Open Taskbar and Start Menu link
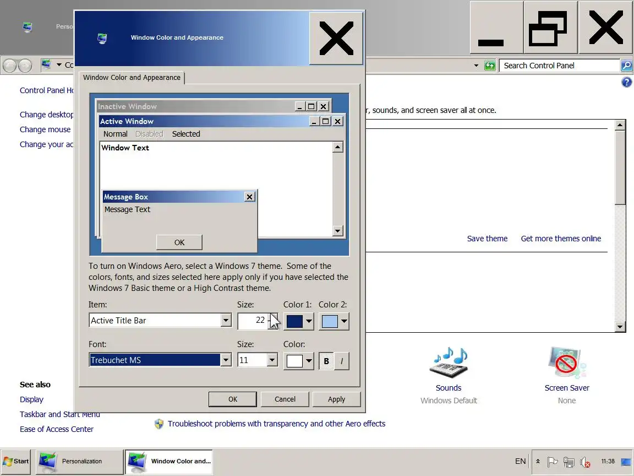Viewport: 634px width, 476px height. pyautogui.click(x=60, y=414)
